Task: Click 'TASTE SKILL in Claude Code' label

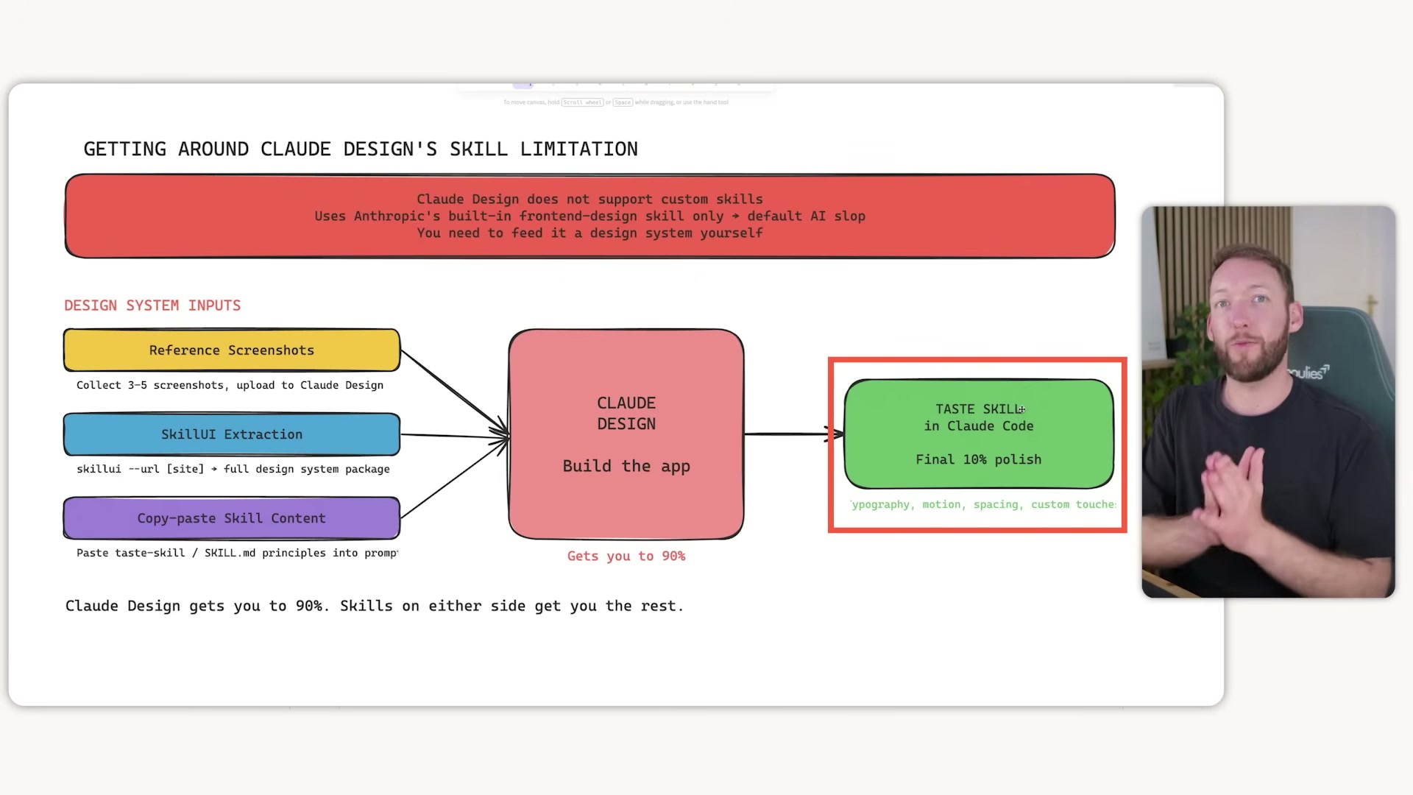Action: pyautogui.click(x=979, y=417)
